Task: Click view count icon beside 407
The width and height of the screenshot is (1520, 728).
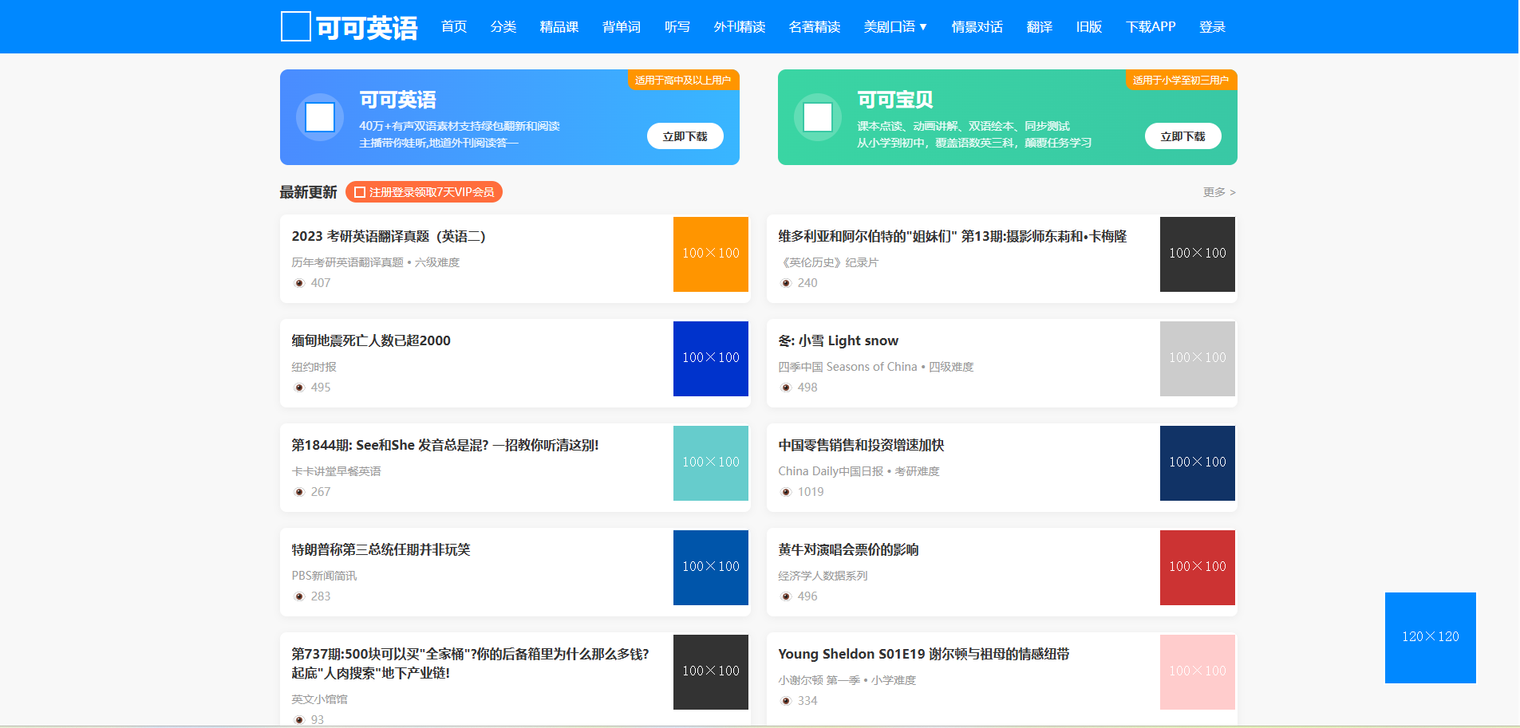Action: coord(299,283)
